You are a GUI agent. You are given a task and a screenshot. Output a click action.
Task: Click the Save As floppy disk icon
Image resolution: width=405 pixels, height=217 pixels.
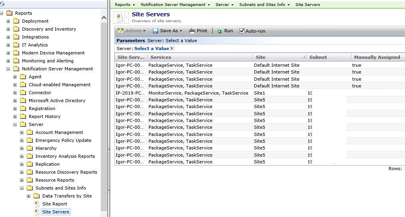(155, 31)
